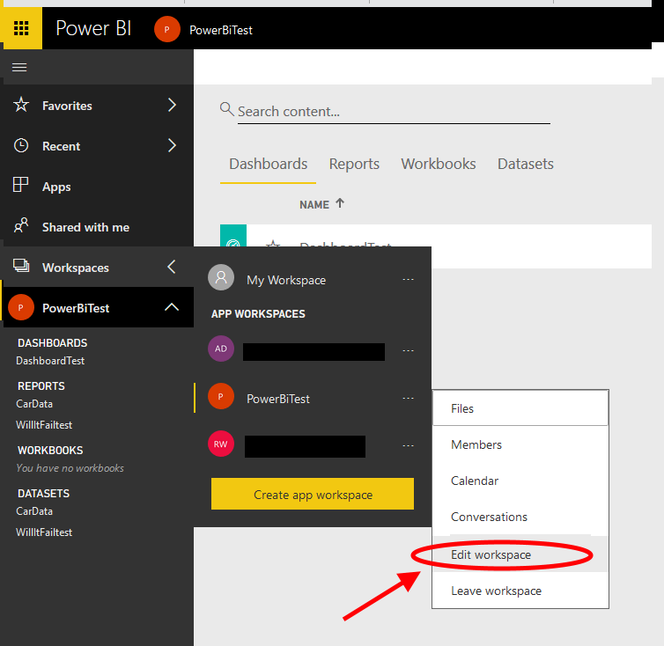Select Files in the context menu

[x=520, y=408]
